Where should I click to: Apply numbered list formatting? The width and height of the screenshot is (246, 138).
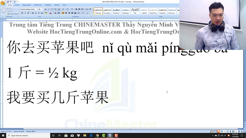tap(67, 9)
